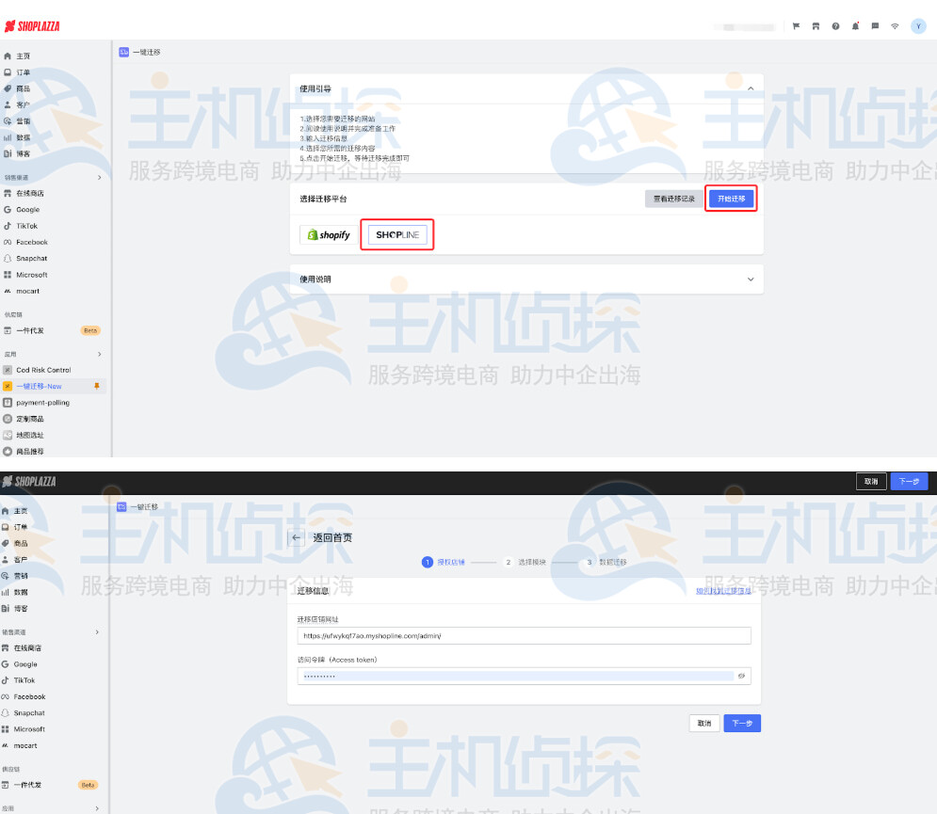
Task: Open the help question mark icon
Action: click(836, 26)
